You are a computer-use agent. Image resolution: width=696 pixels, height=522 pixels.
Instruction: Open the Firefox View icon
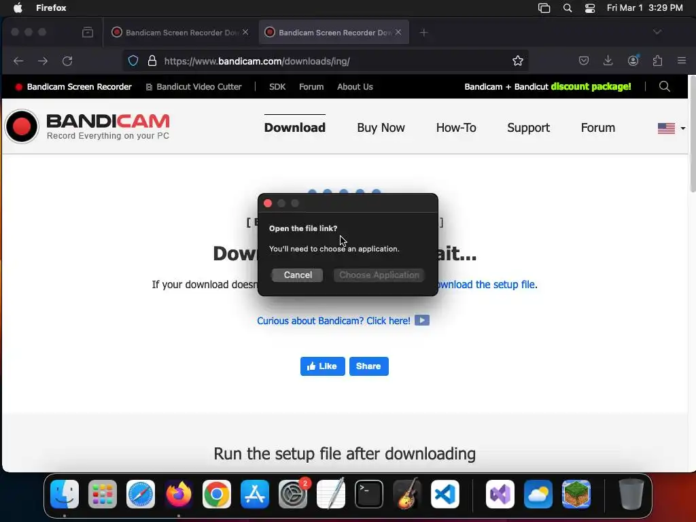[x=88, y=32]
